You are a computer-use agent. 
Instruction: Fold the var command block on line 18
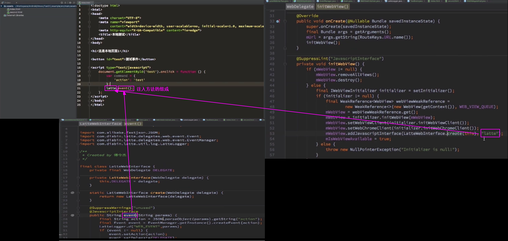tap(89, 76)
